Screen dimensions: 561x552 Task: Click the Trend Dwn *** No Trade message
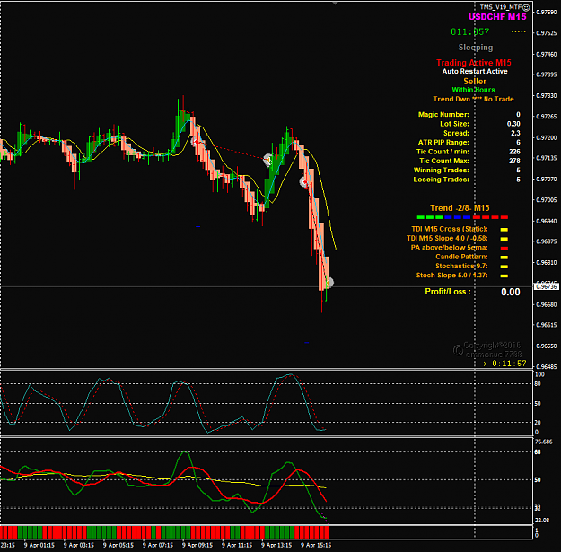pyautogui.click(x=473, y=99)
